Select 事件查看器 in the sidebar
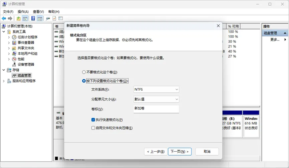289x168 pixels. 26,43
